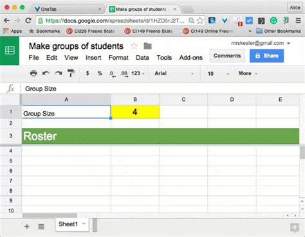This screenshot has width=305, height=237.
Task: Open the Add-ons menu
Action: (191, 58)
